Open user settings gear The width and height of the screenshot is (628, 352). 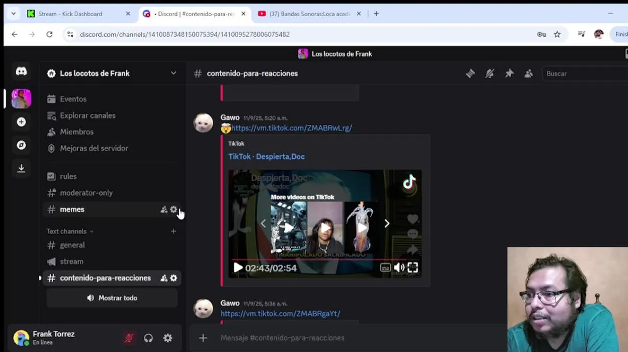[168, 338]
